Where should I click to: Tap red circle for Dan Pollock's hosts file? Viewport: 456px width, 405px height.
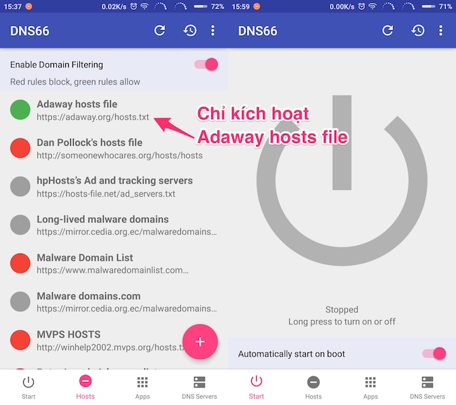pyautogui.click(x=20, y=148)
